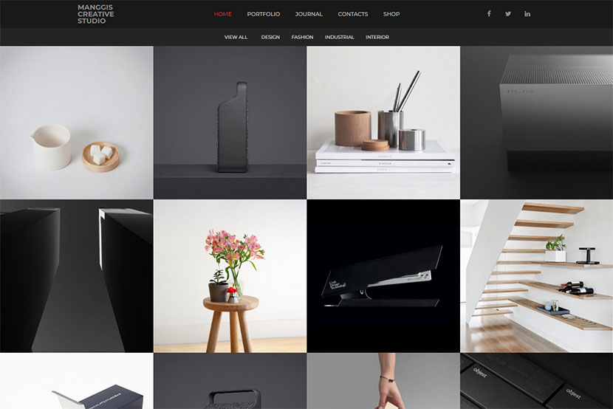Open the Facebook social icon
Screen dimensions: 613x409
(489, 14)
